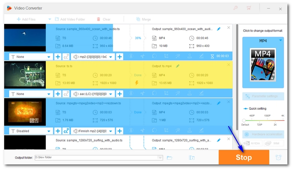Click the MP4 format picture thumbnail
Image resolution: width=292 pixels, height=169 pixels.
point(263,65)
